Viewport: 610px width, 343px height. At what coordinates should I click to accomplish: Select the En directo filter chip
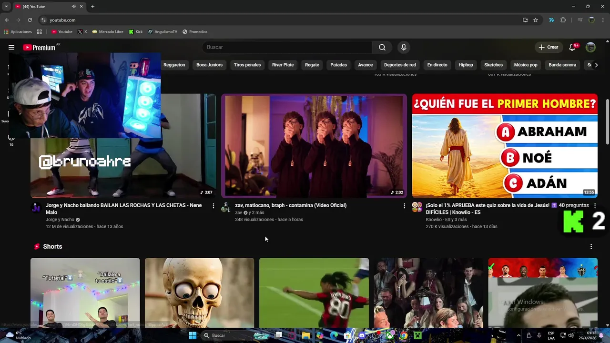click(437, 65)
